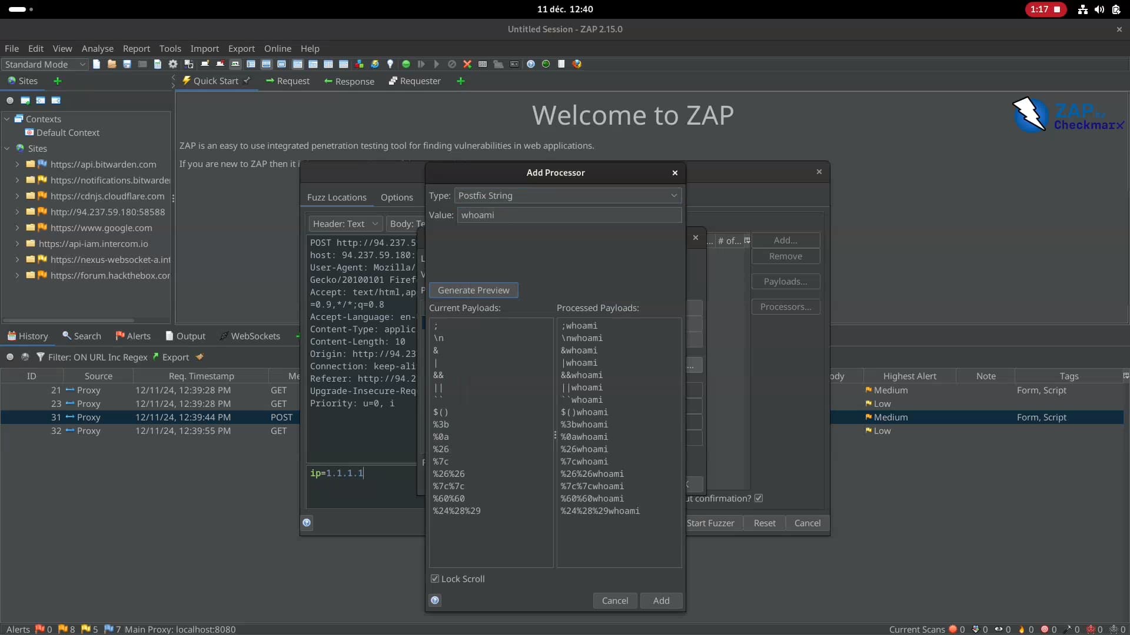
Task: Click the Req. Timestamp column header
Action: click(x=201, y=376)
